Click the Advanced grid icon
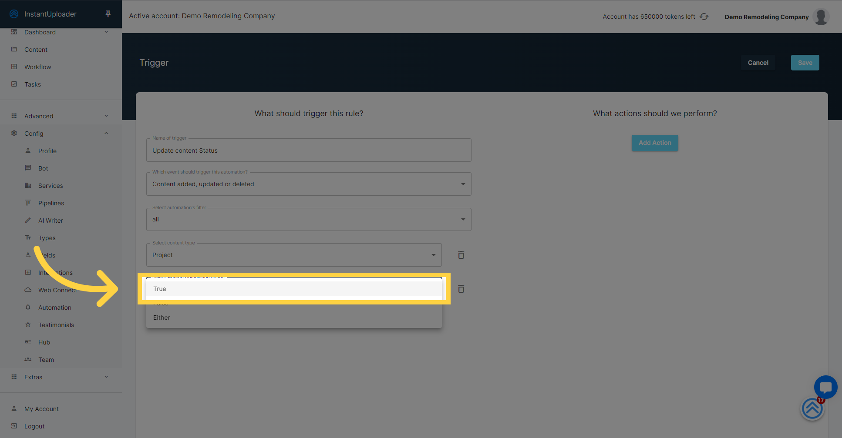Screen dimensions: 842x438 click(x=14, y=116)
